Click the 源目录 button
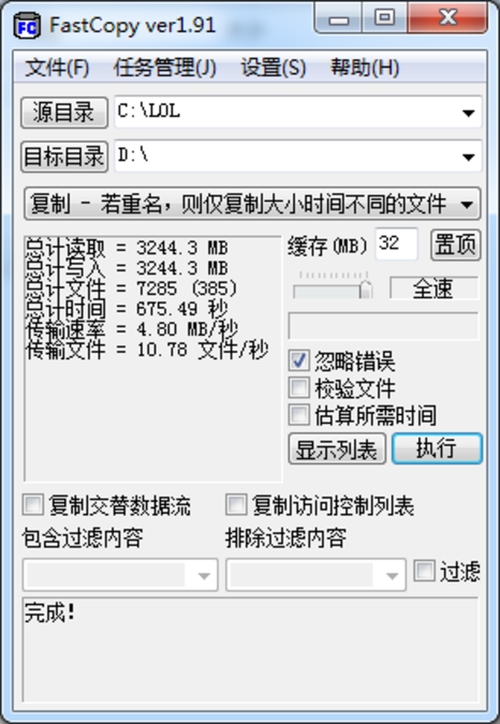Image resolution: width=500 pixels, height=724 pixels. [x=64, y=112]
